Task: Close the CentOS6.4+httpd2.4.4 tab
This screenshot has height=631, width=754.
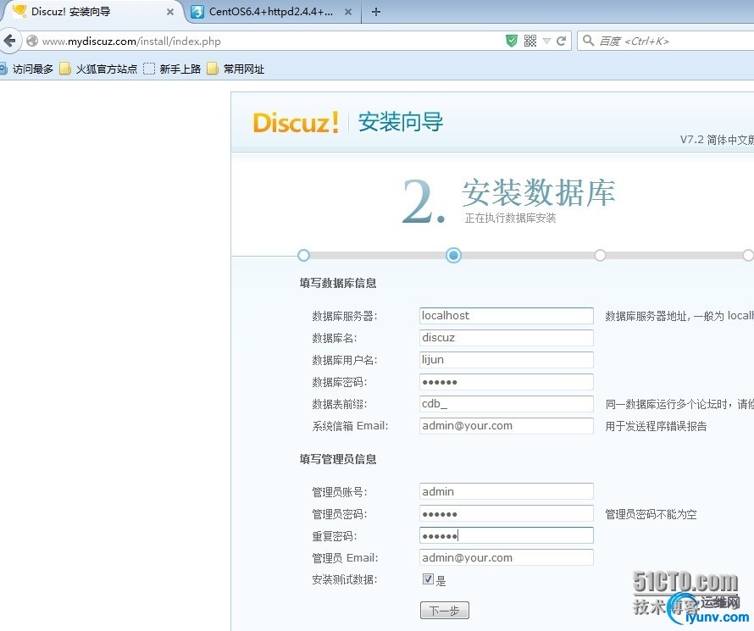Action: (x=348, y=12)
